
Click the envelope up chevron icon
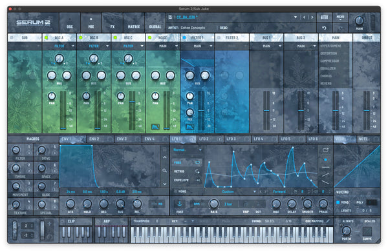164,157
